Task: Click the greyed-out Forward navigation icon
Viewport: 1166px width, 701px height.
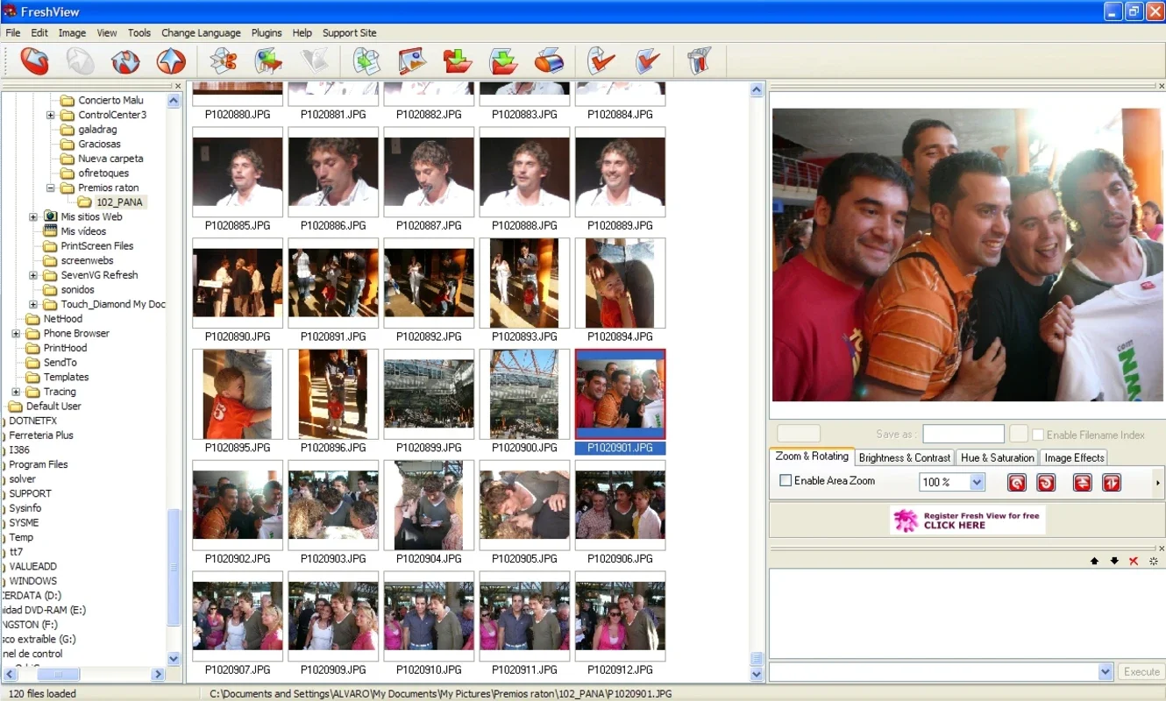Action: 81,61
